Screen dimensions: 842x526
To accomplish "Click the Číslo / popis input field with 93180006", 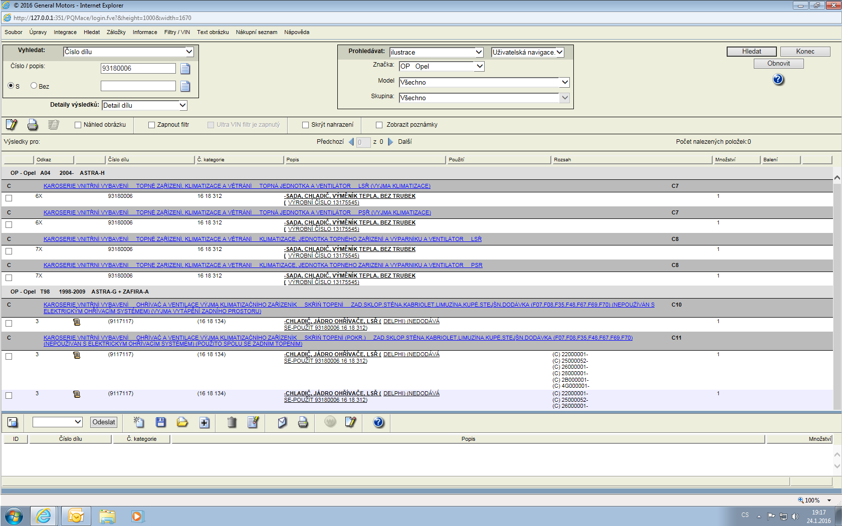I will 138,69.
